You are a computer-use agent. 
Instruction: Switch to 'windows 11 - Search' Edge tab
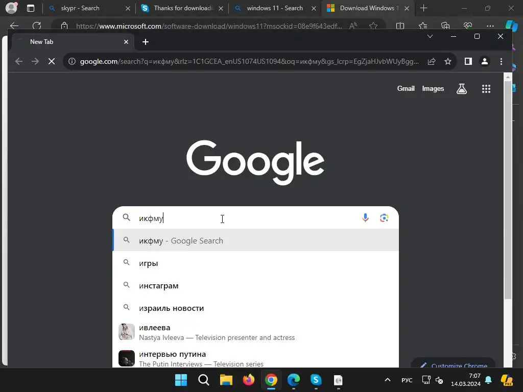tap(275, 8)
